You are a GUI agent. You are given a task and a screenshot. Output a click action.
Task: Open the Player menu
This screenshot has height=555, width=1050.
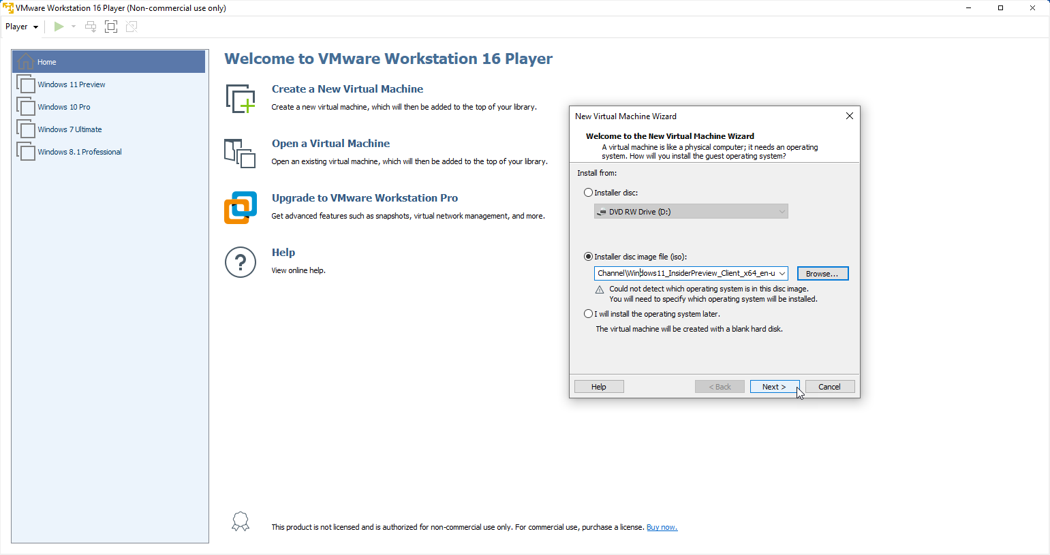tap(22, 27)
